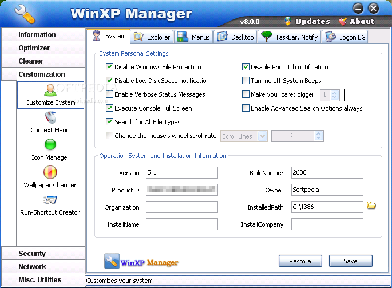Switch to the Menus tab

(193, 37)
